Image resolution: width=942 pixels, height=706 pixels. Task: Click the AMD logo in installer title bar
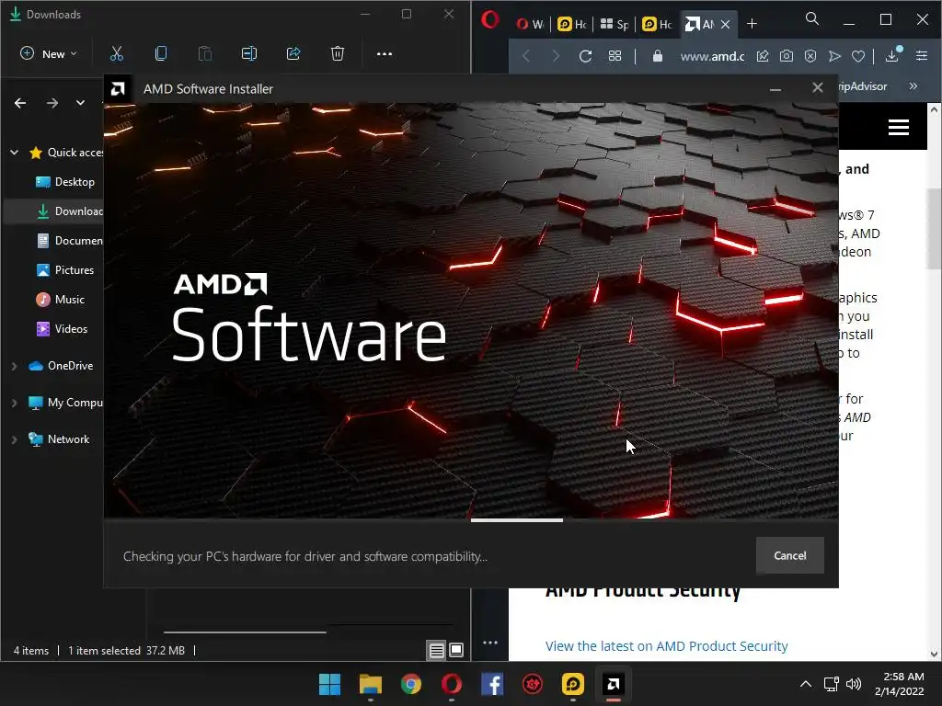118,89
